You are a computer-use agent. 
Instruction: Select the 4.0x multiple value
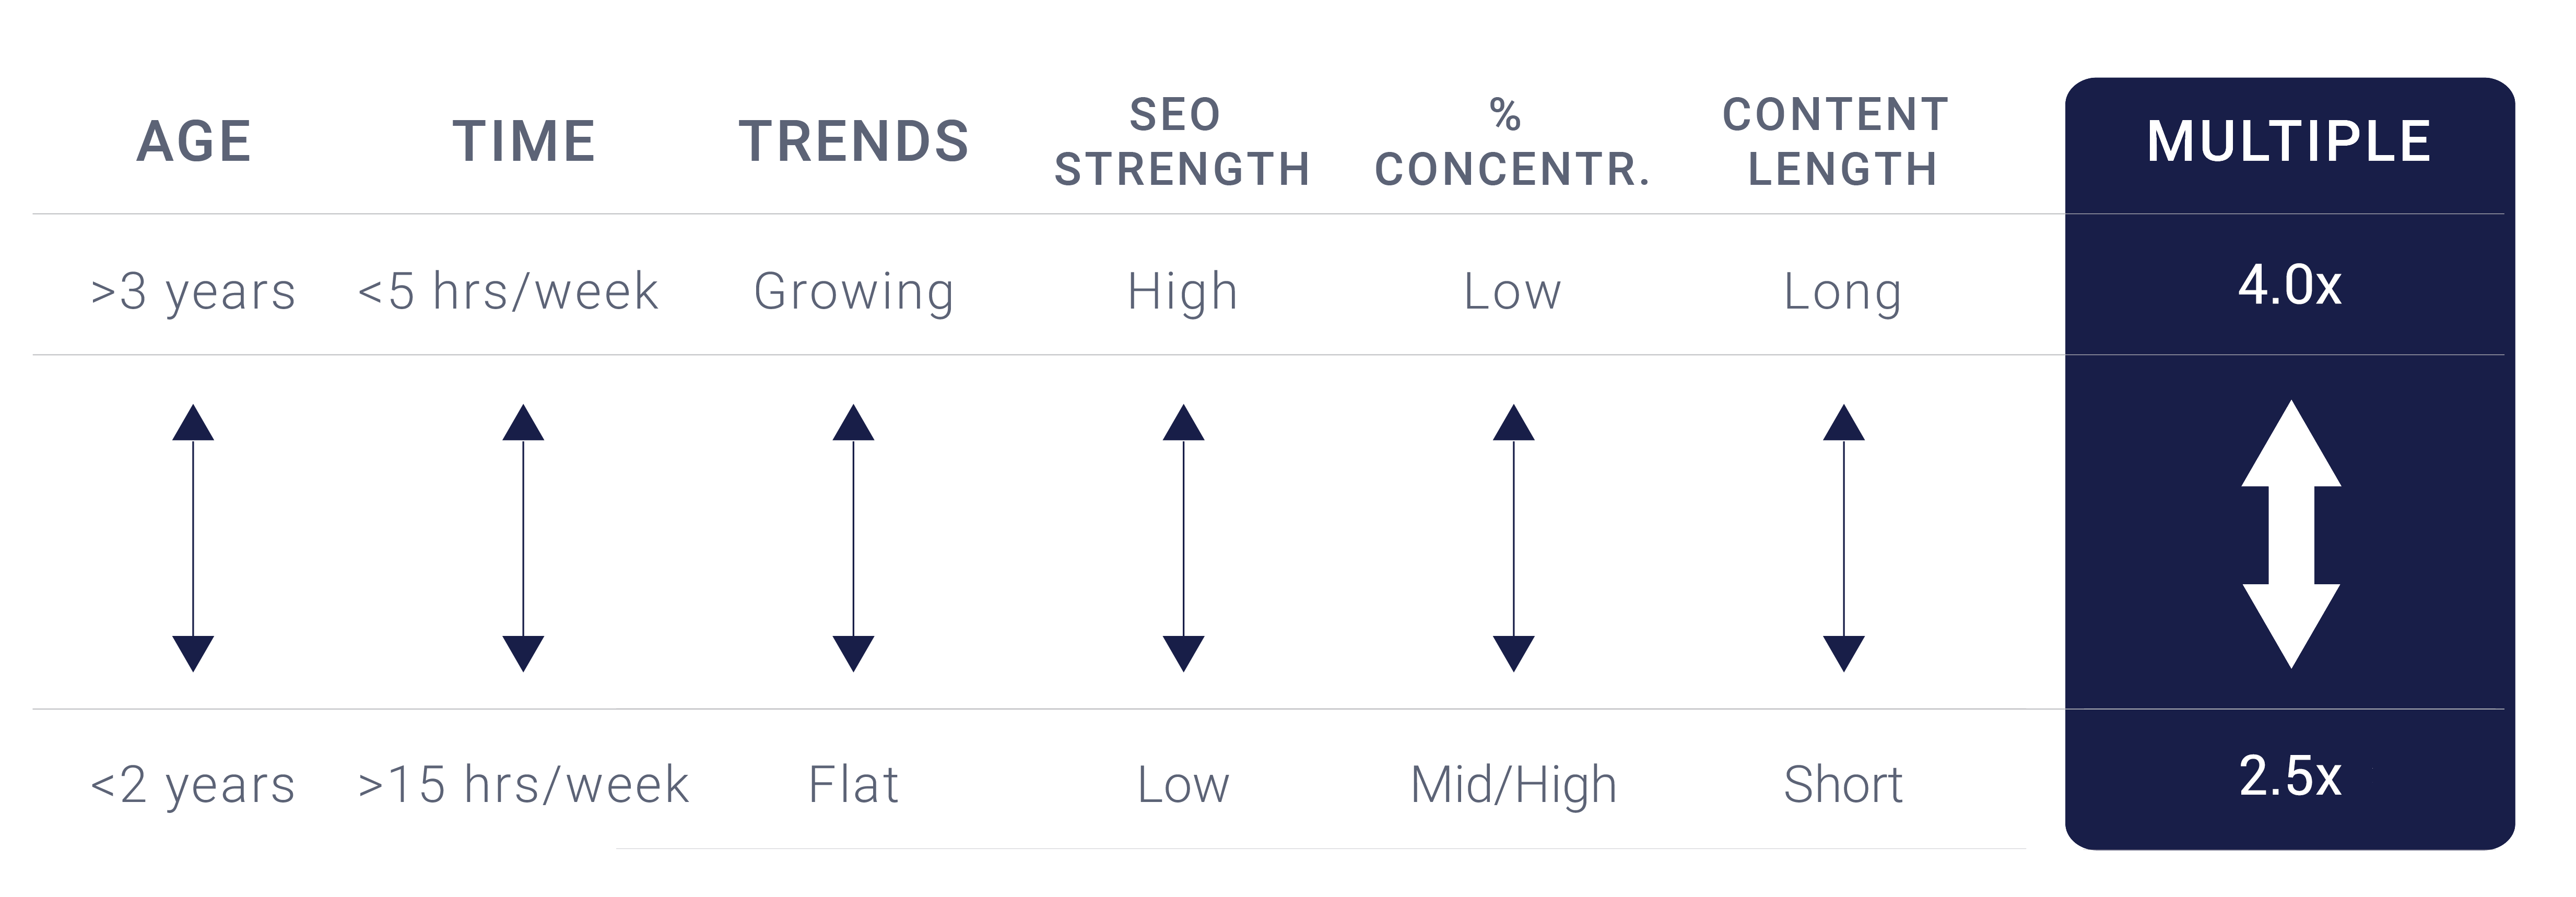[x=2289, y=285]
